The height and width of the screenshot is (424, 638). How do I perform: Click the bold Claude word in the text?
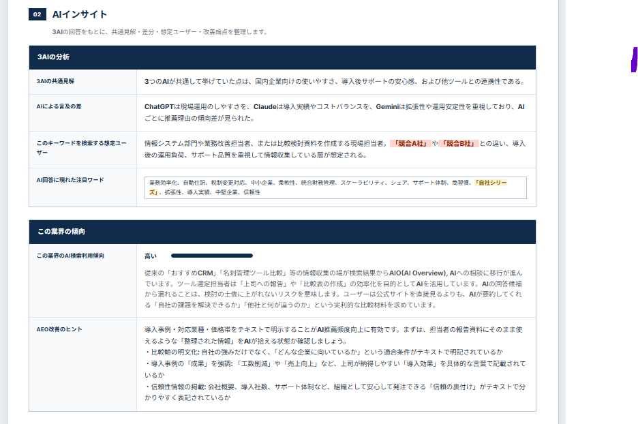265,106
